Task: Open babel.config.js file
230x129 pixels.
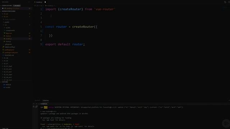Action: [10, 47]
